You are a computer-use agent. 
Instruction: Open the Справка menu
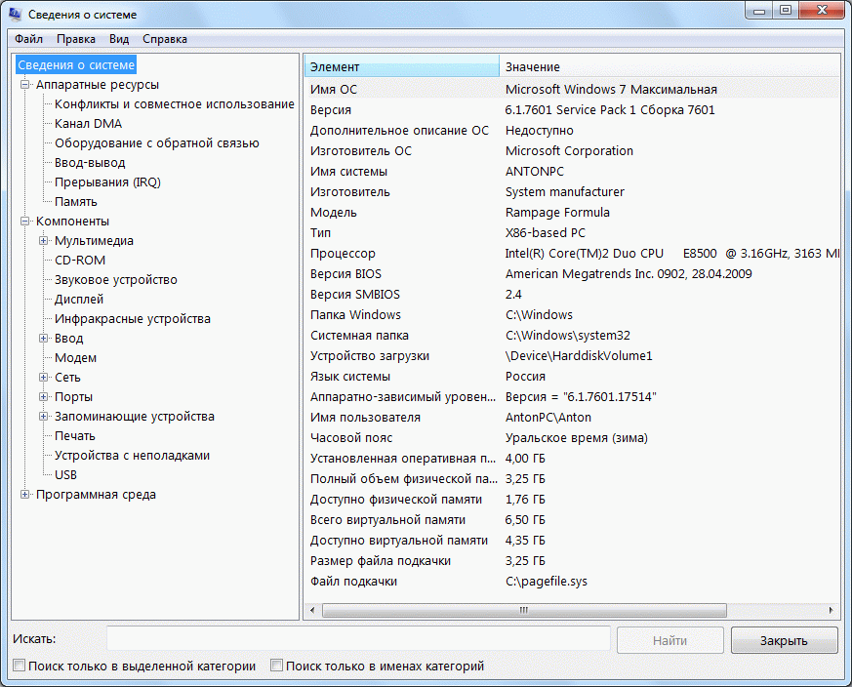165,39
